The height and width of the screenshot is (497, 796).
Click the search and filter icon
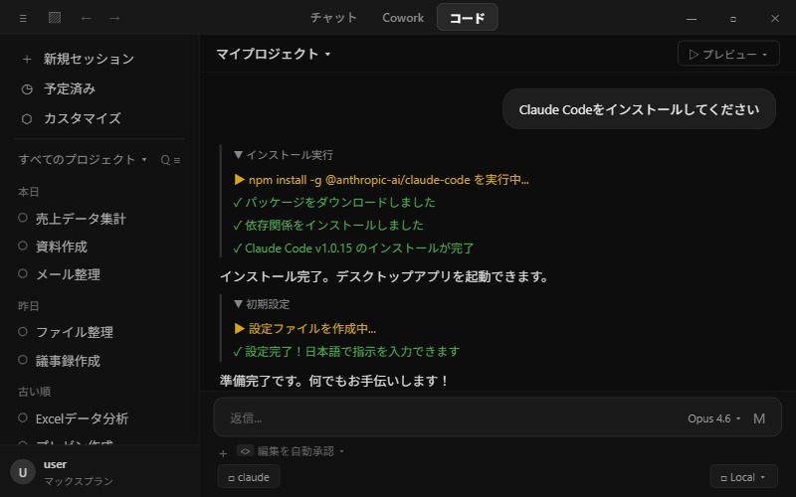tap(170, 160)
